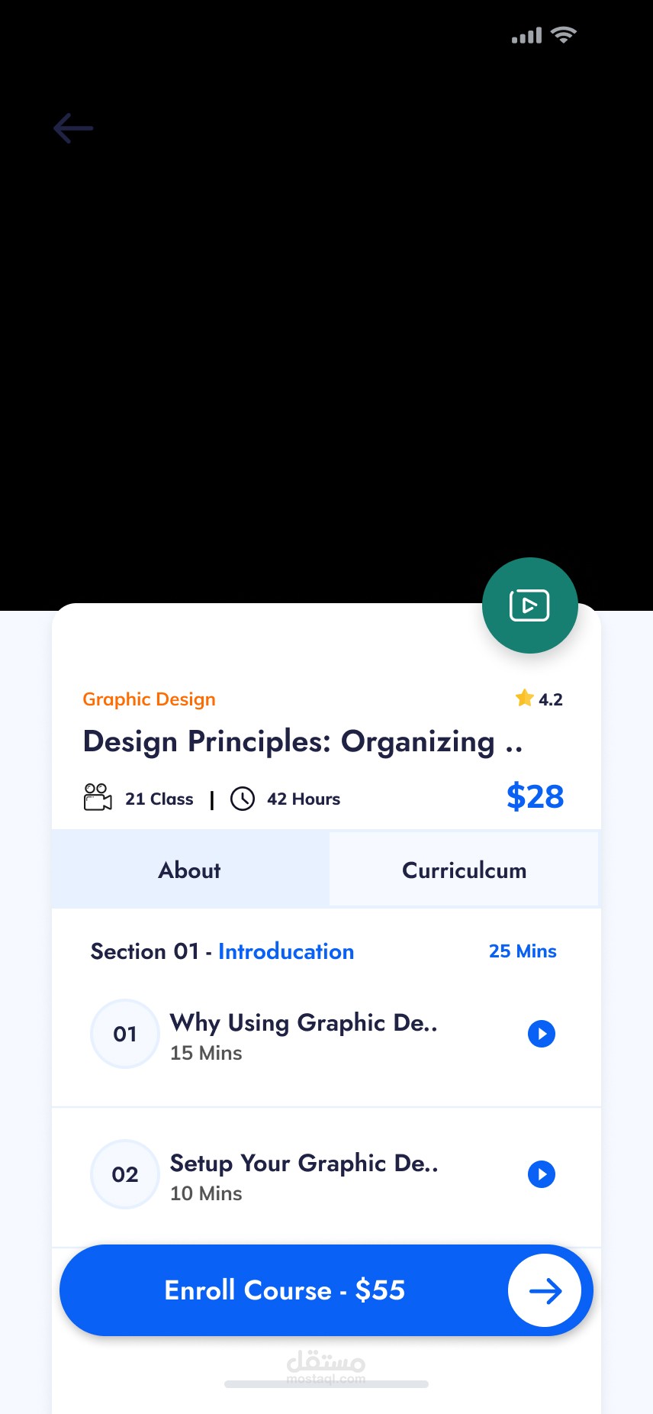
Task: Play lesson 01 Why Using Graphic
Action: coord(542,1034)
